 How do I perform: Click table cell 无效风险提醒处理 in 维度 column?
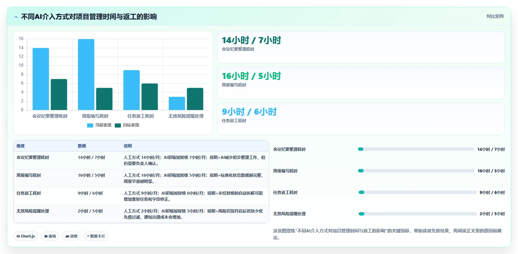point(33,211)
